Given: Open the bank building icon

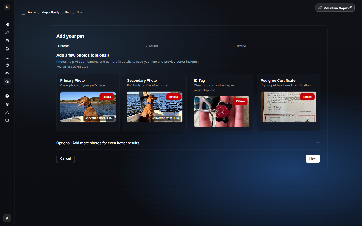Looking at the screenshot, I should [x=7, y=57].
